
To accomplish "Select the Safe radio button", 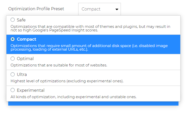I will [x=13, y=20].
